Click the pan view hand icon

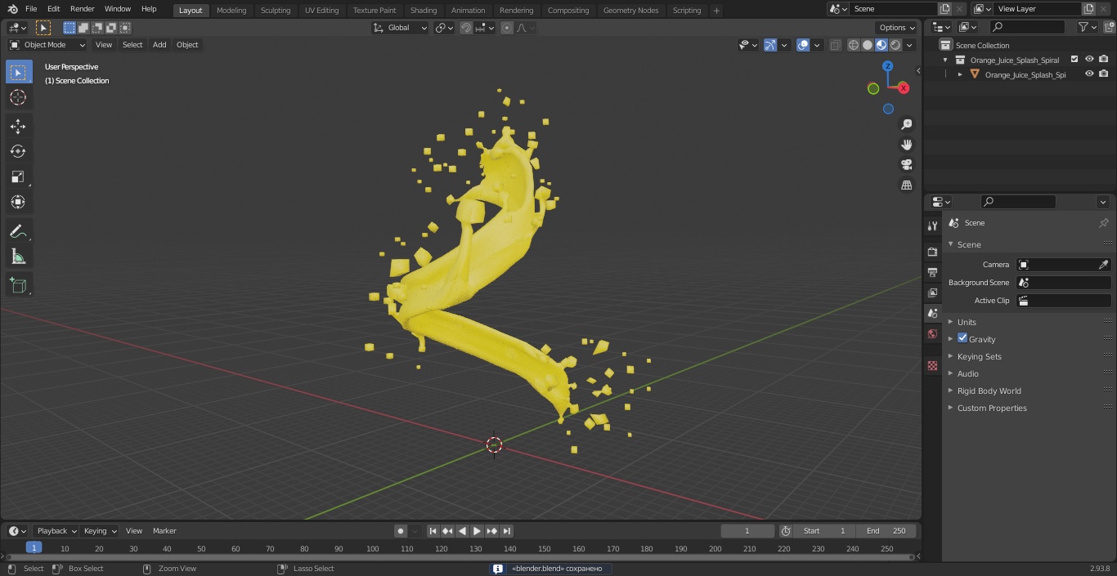pyautogui.click(x=906, y=145)
